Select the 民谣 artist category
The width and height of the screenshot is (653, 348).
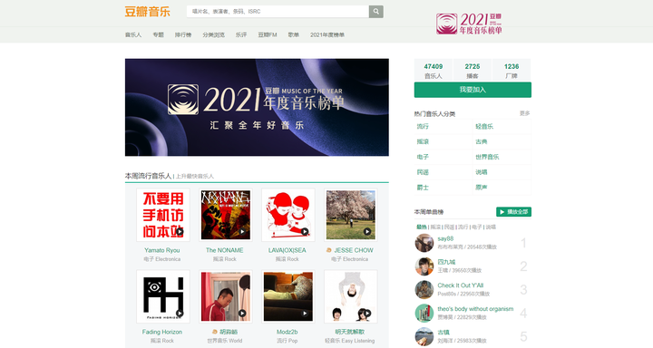point(423,172)
